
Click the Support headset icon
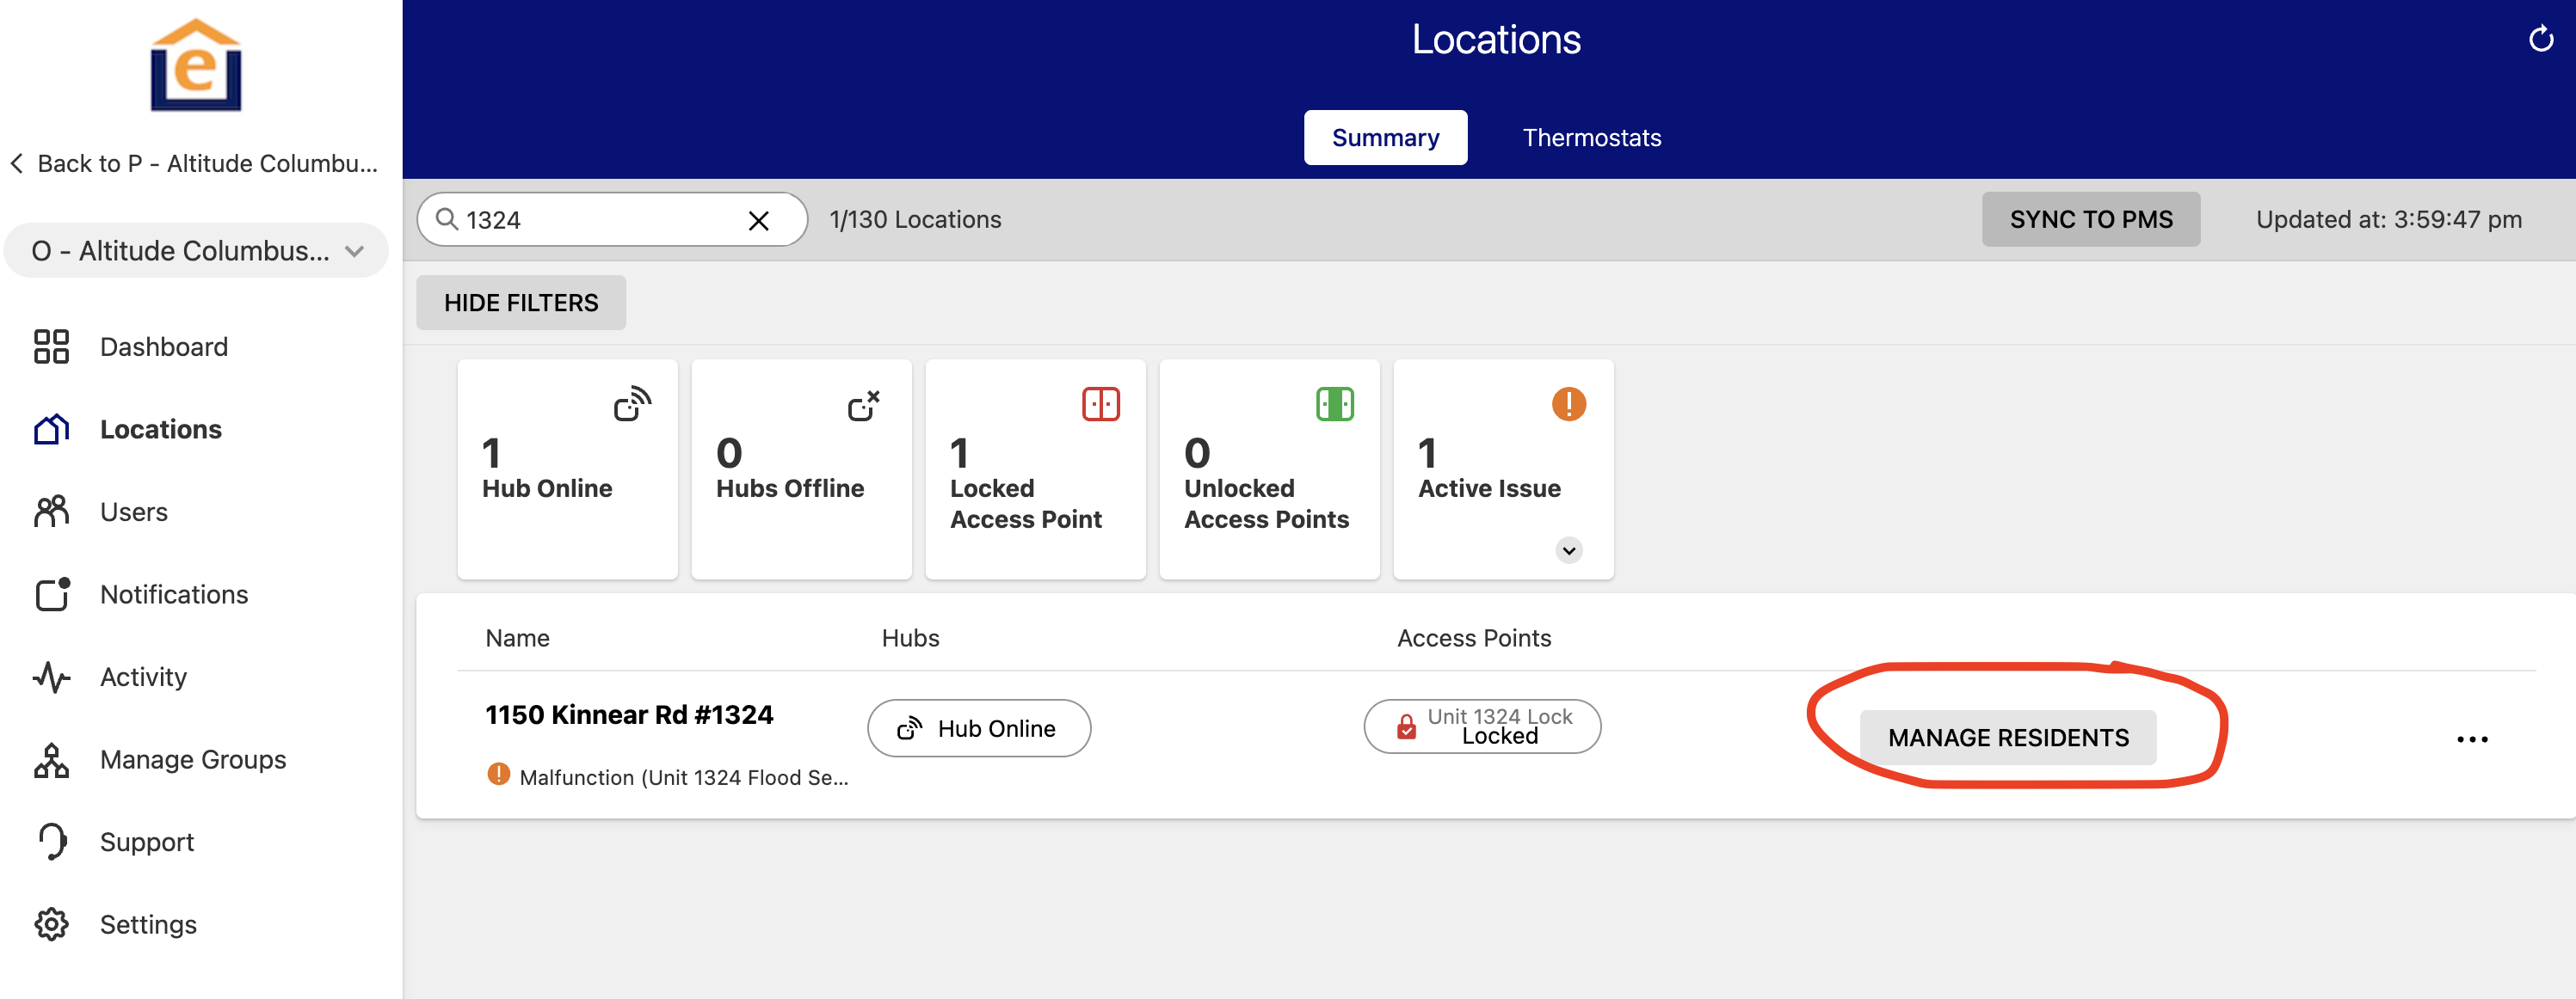click(x=52, y=841)
